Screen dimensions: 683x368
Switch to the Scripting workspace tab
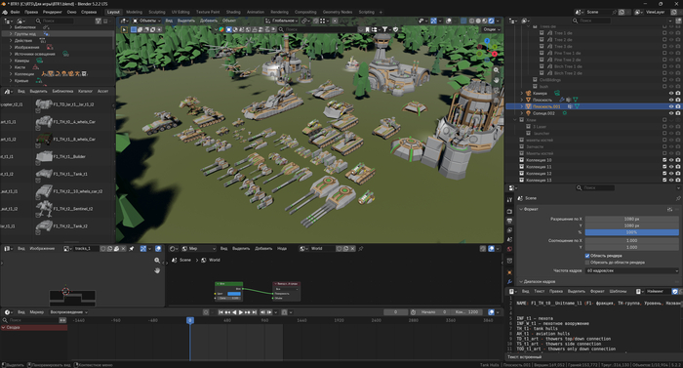pyautogui.click(x=366, y=12)
